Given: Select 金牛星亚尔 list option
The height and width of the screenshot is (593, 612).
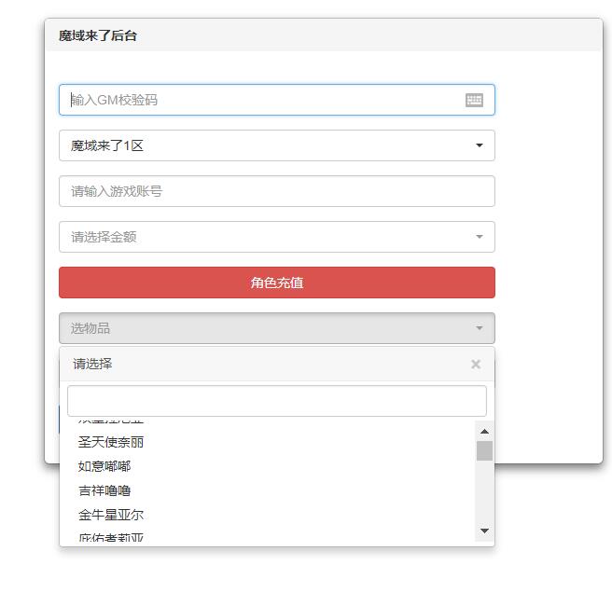Looking at the screenshot, I should click(x=111, y=515).
